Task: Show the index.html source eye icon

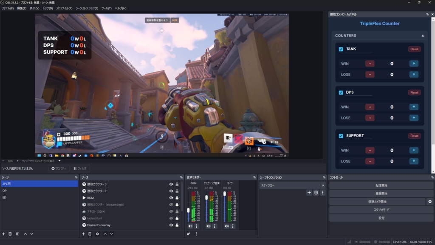Action: point(171,218)
